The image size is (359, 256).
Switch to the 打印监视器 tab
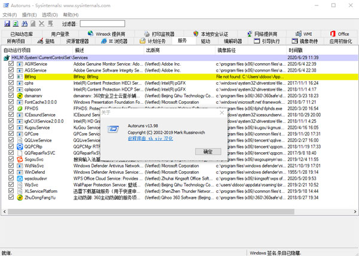pos(159,34)
